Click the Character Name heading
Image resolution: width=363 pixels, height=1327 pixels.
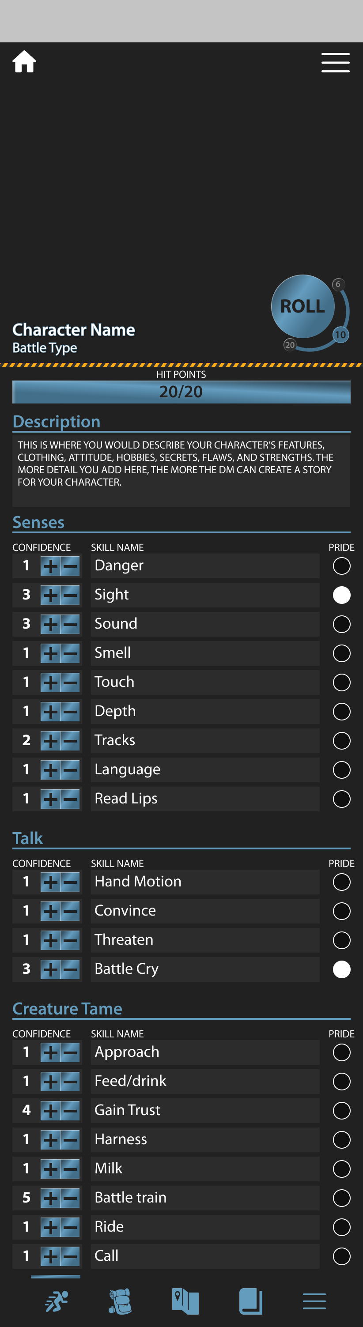coord(74,330)
